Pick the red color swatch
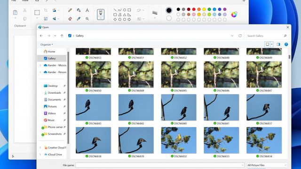Viewport: 301px width, 169px height. click(194, 9)
